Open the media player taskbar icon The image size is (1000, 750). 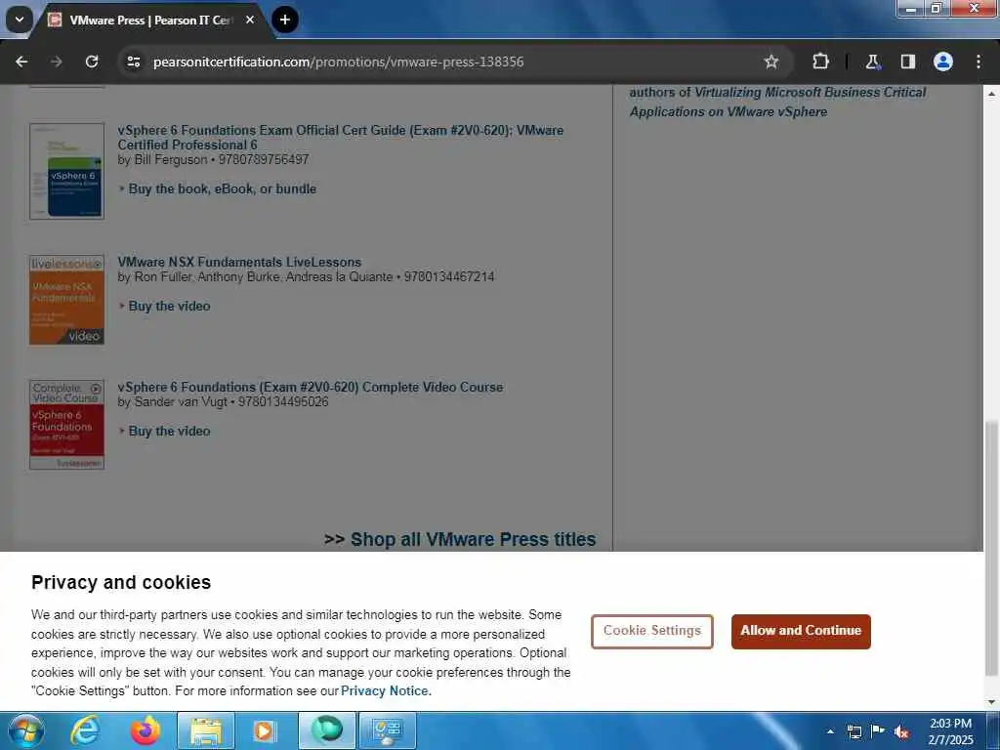(x=265, y=730)
